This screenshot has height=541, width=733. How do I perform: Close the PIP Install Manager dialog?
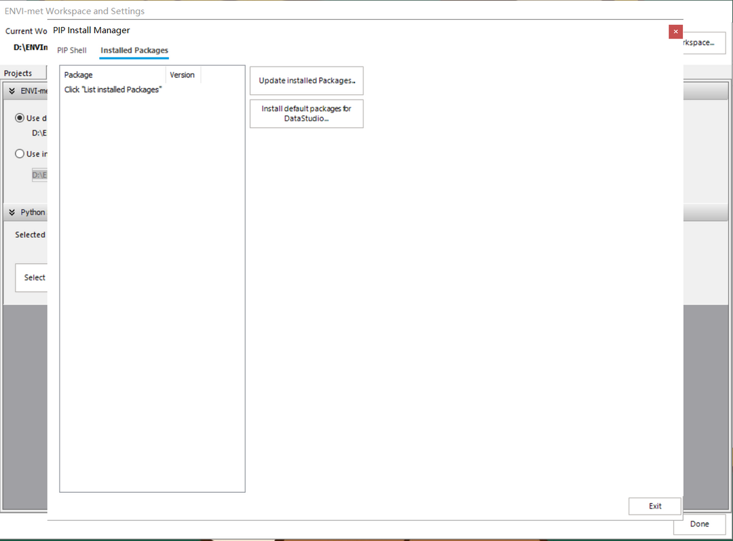675,32
